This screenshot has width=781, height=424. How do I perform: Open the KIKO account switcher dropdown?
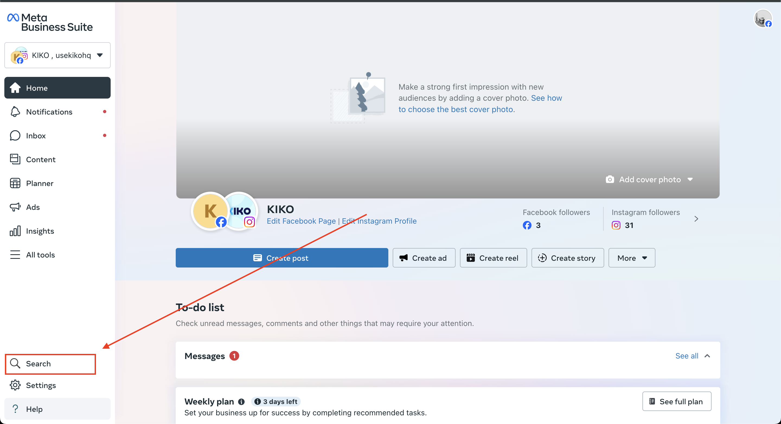pos(57,56)
